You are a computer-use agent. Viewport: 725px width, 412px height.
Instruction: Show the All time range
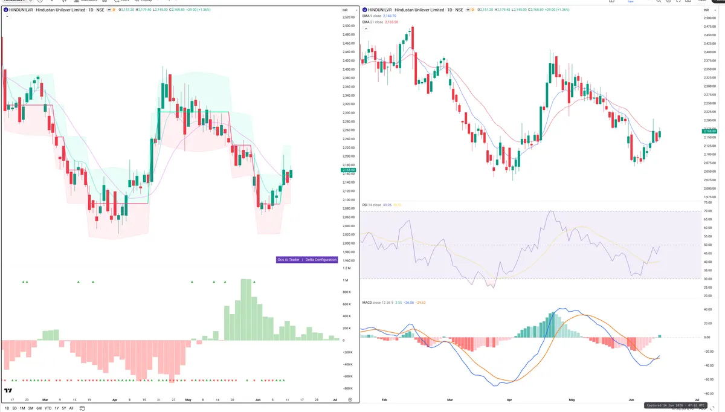[x=71, y=408]
